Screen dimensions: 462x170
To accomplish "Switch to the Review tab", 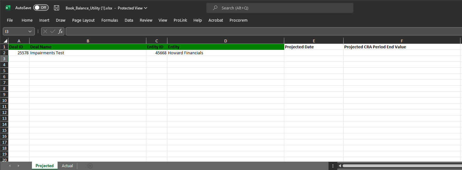I will click(x=146, y=20).
